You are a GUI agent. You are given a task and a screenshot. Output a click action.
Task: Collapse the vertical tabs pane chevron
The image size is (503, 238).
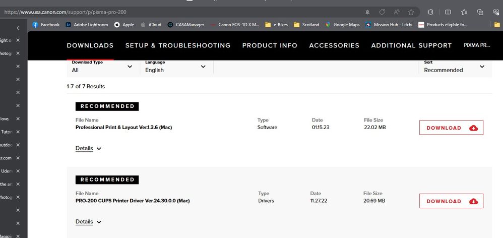click(x=18, y=28)
